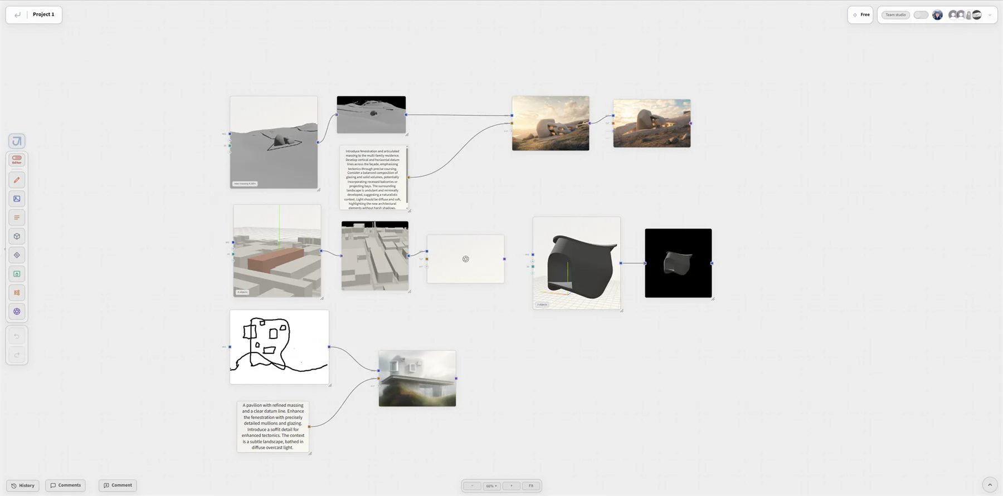This screenshot has height=496, width=1003.
Task: Select the black background shell render
Action: 678,263
